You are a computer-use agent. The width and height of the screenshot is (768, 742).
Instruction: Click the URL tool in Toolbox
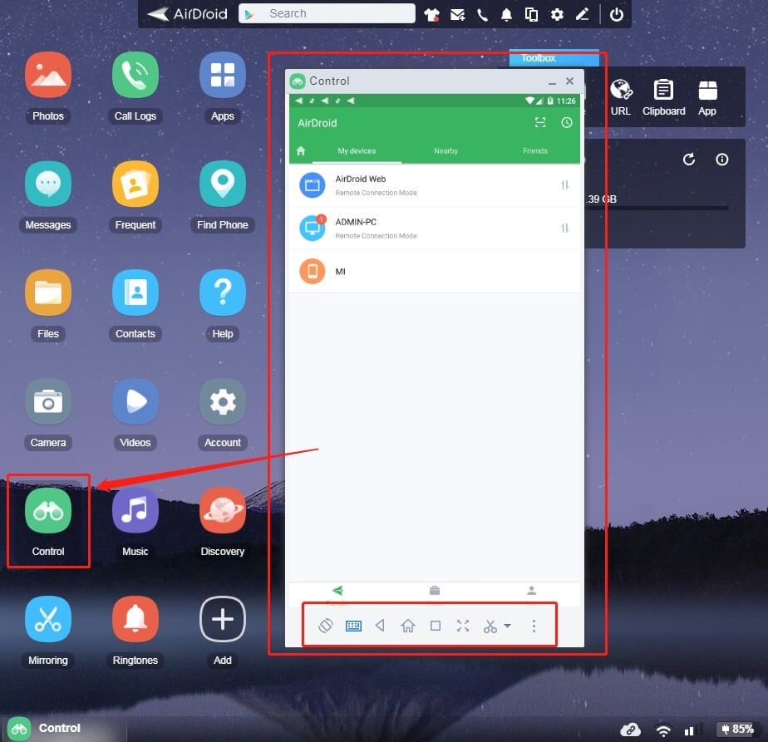coord(621,98)
